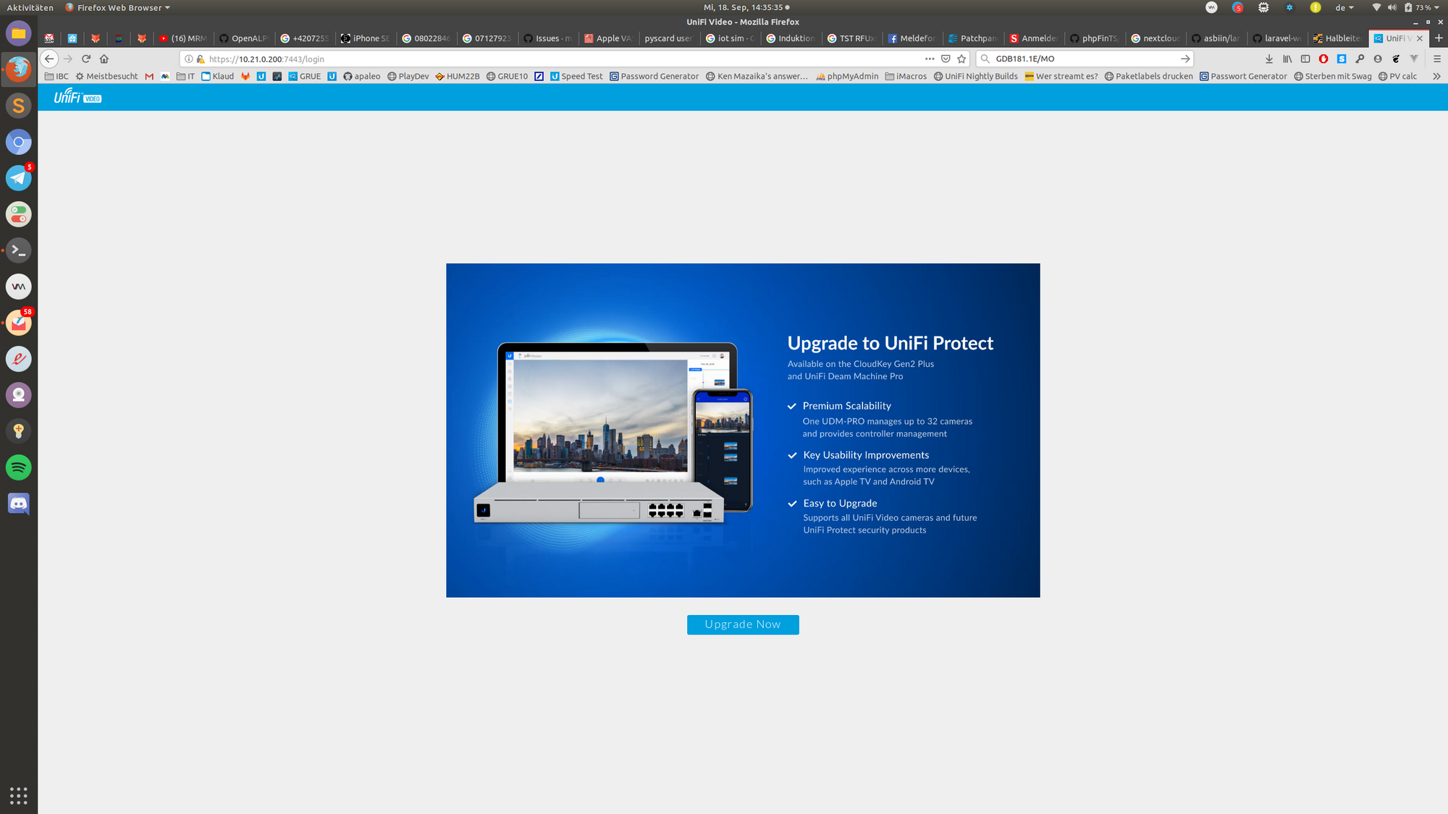Switch to the nextcloud tab
Viewport: 1448px width, 814px height.
[1156, 38]
